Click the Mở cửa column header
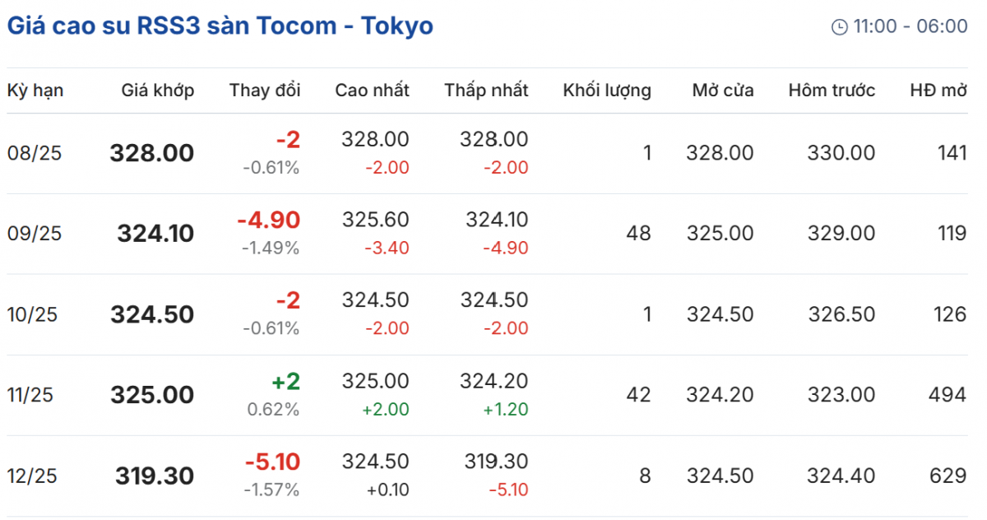The image size is (987, 520). coord(722,91)
